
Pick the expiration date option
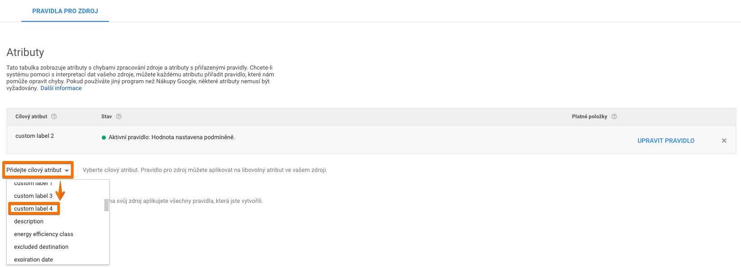[34, 259]
